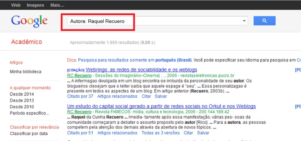Choose Período específico... filter

coord(29,113)
